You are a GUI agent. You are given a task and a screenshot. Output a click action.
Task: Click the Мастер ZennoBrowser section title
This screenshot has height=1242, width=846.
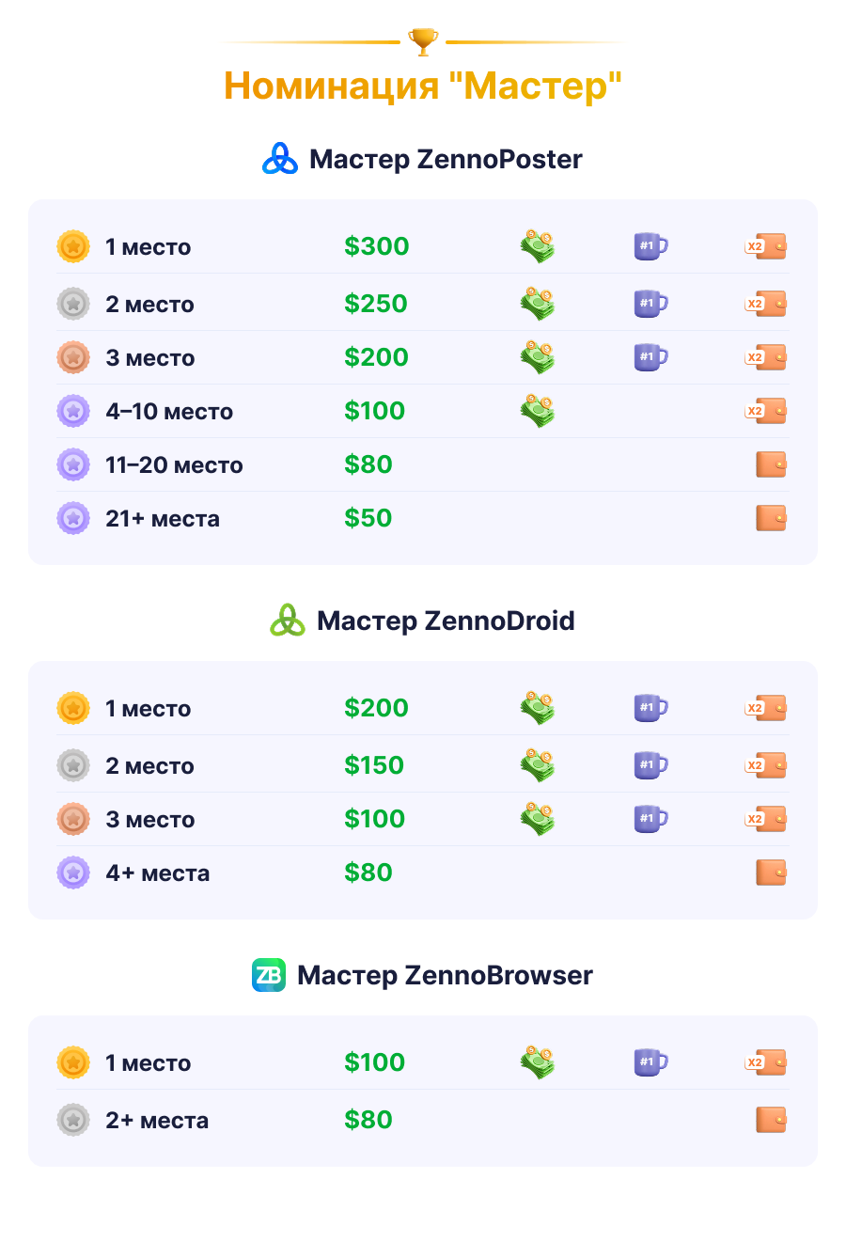pos(445,975)
